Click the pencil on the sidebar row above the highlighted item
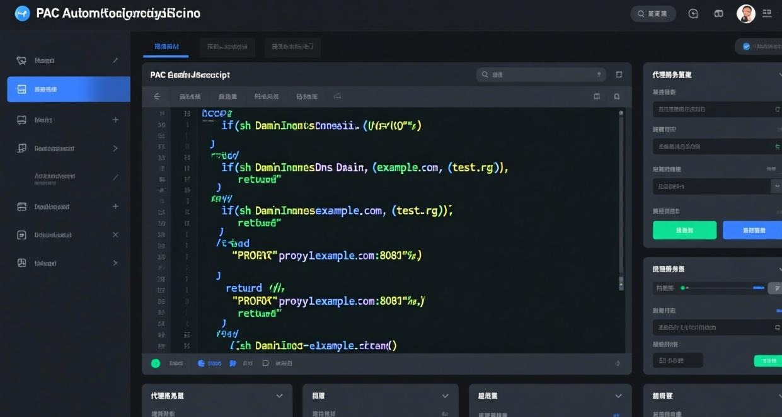The height and width of the screenshot is (417, 782). pos(115,60)
